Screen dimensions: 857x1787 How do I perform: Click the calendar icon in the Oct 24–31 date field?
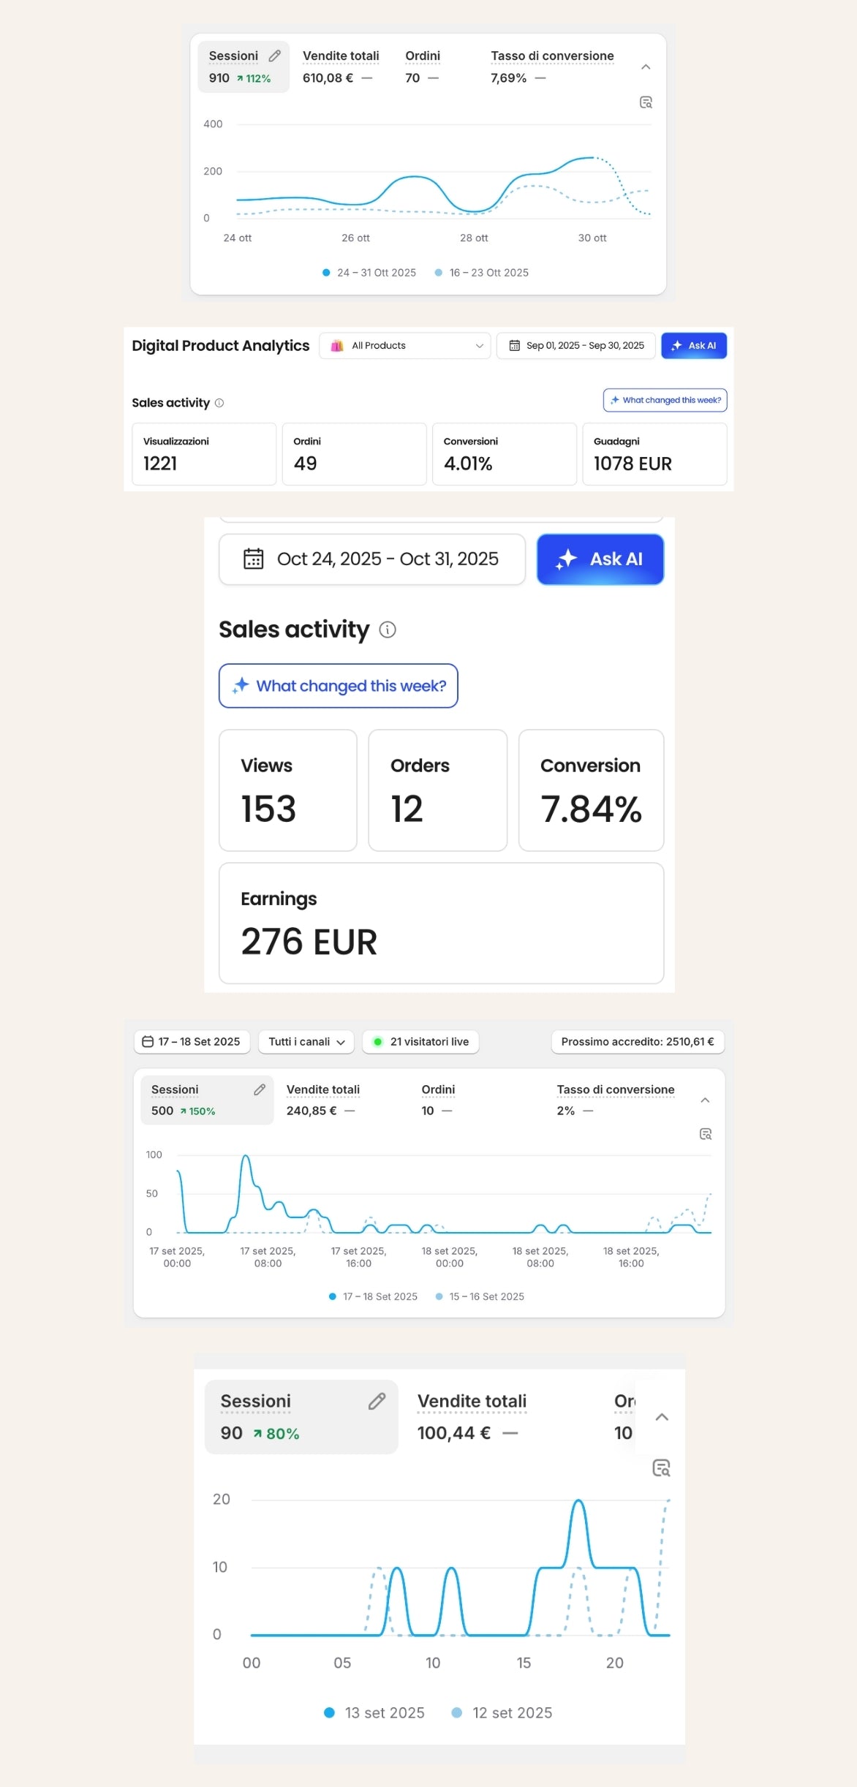coord(253,559)
